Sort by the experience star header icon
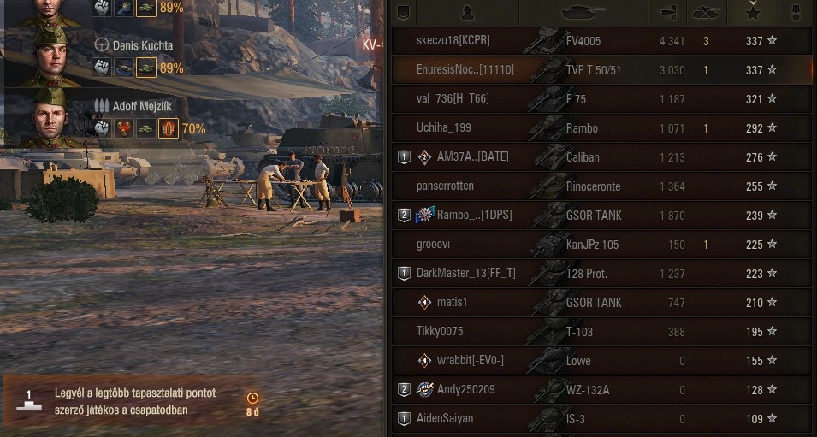Image resolution: width=817 pixels, height=437 pixels. coord(753,11)
